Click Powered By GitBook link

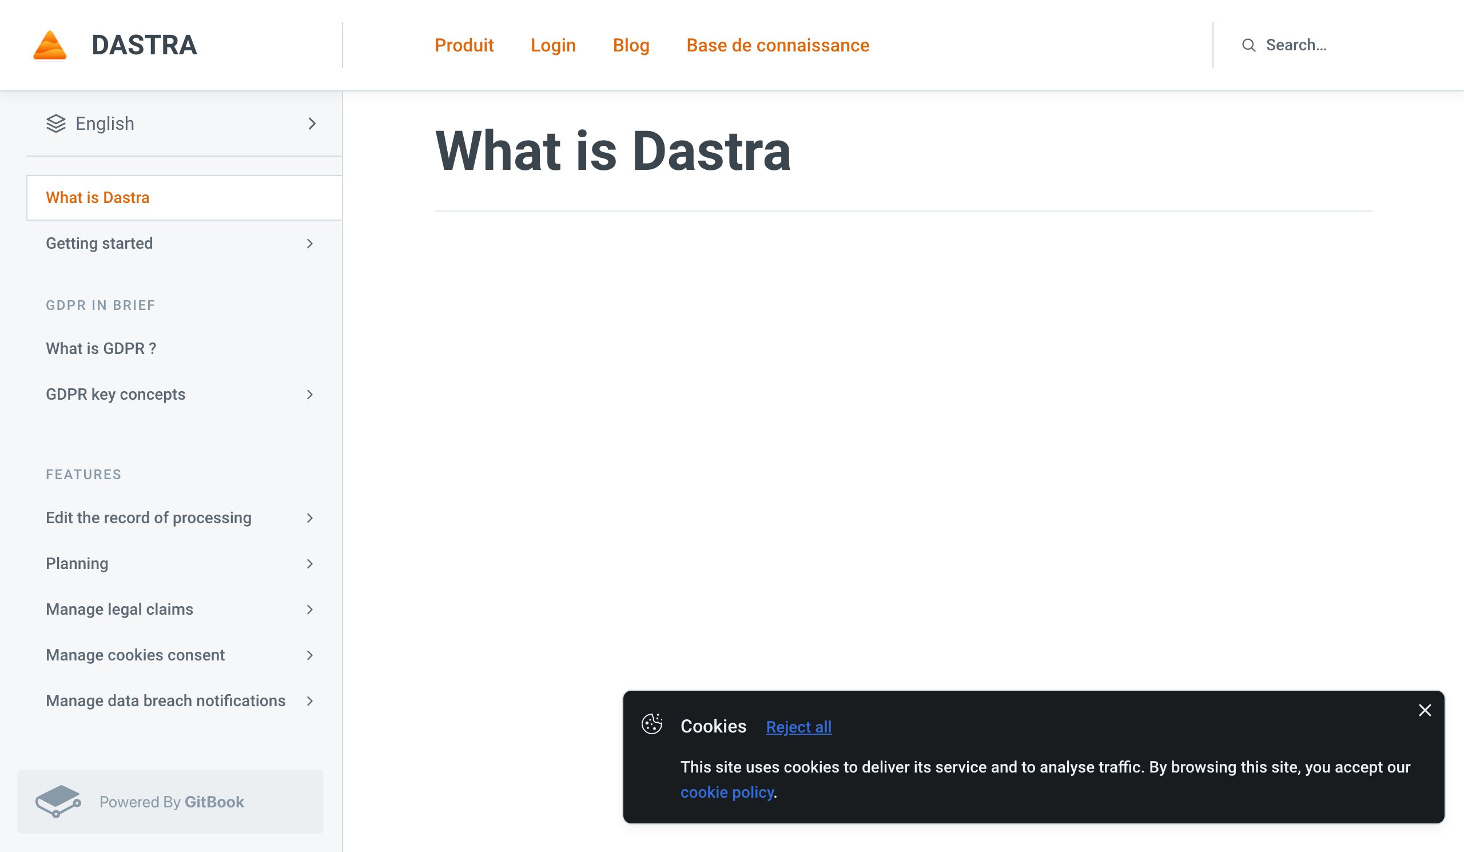point(170,802)
